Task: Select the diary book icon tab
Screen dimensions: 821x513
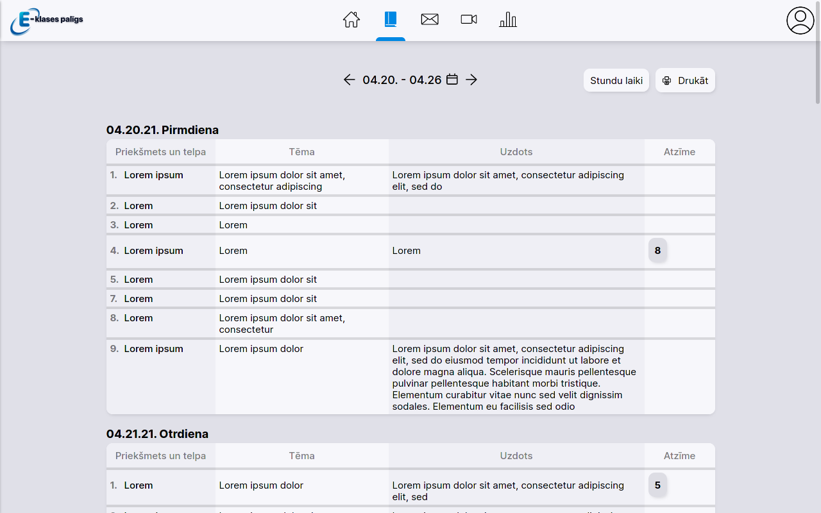Action: (391, 20)
